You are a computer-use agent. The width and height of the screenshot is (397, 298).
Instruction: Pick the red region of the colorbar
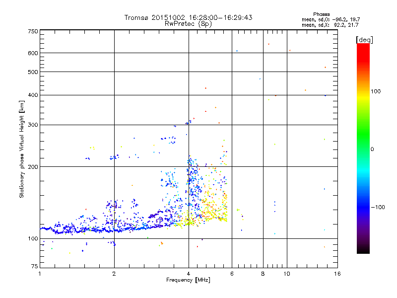click(x=363, y=52)
